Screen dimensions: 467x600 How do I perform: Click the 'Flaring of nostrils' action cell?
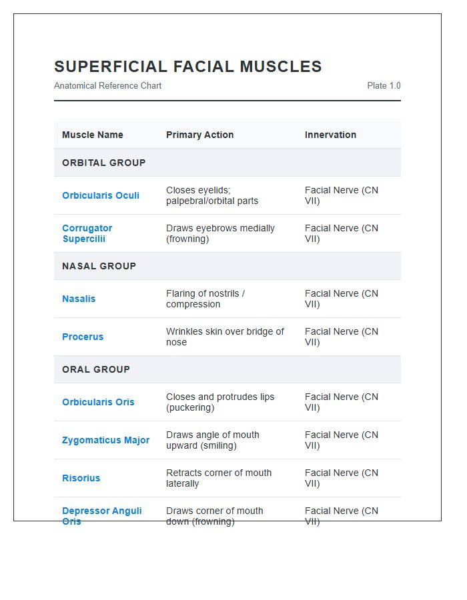tap(205, 299)
